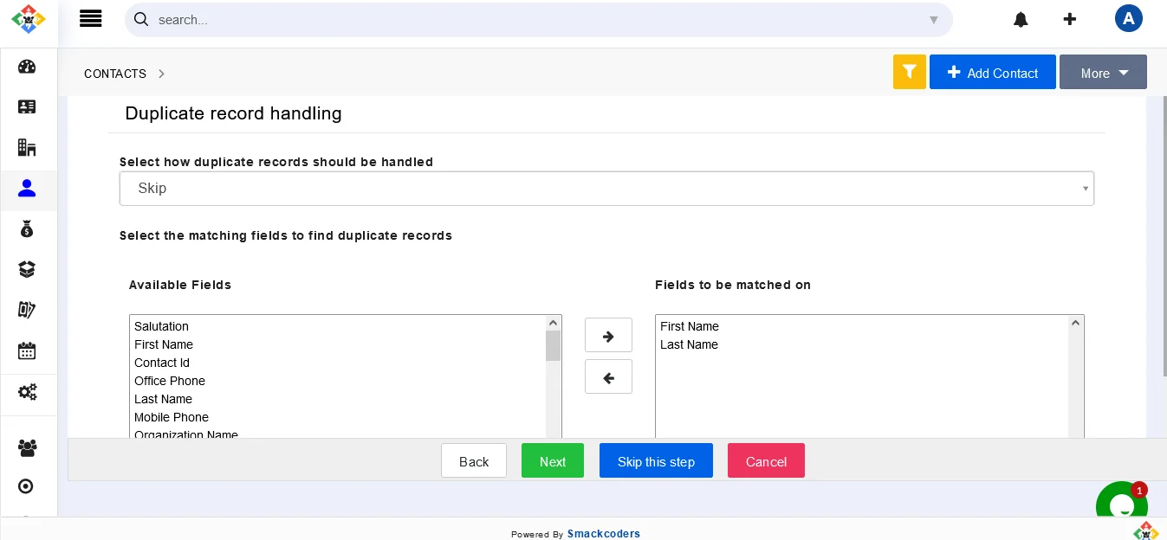Open the user avatar menu labeled A
The height and width of the screenshot is (540, 1167).
coord(1129,17)
